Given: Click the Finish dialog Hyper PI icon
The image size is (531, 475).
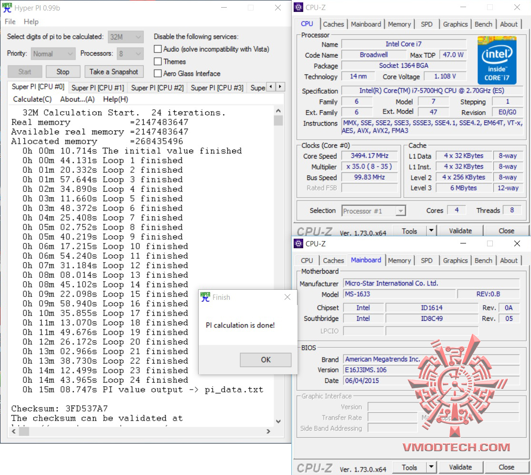Looking at the screenshot, I should click(205, 297).
